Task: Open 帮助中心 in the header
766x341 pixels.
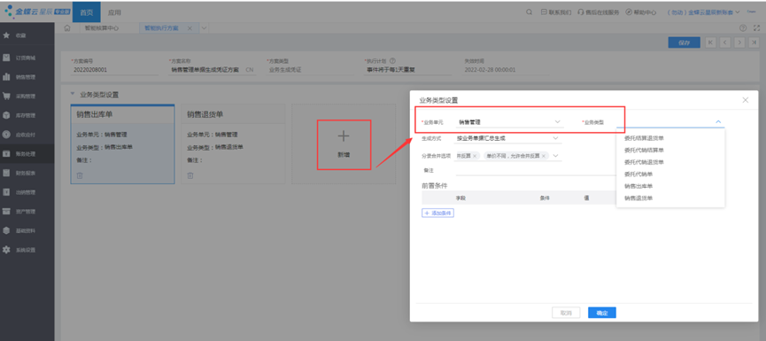Action: (x=641, y=12)
